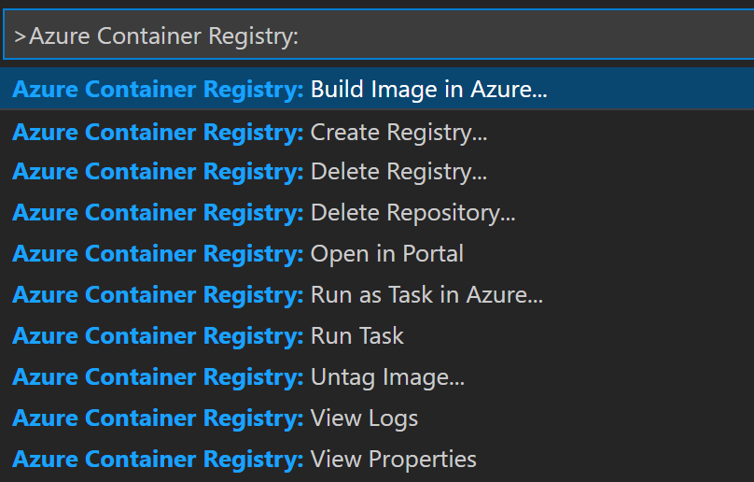This screenshot has width=754, height=482.
Task: Select the Build Image in Azure command
Action: pos(428,90)
